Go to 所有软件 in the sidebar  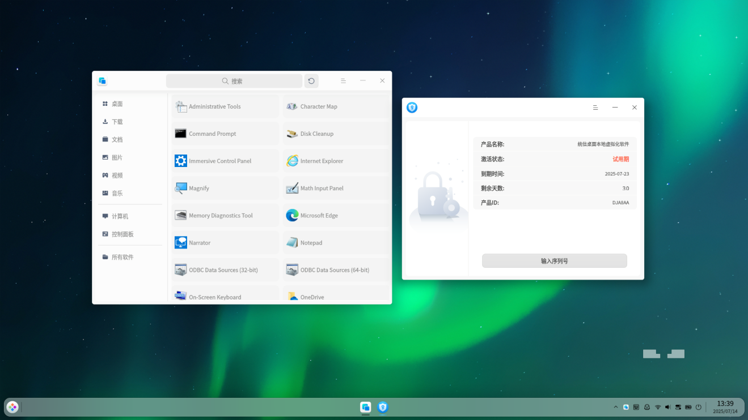click(122, 258)
